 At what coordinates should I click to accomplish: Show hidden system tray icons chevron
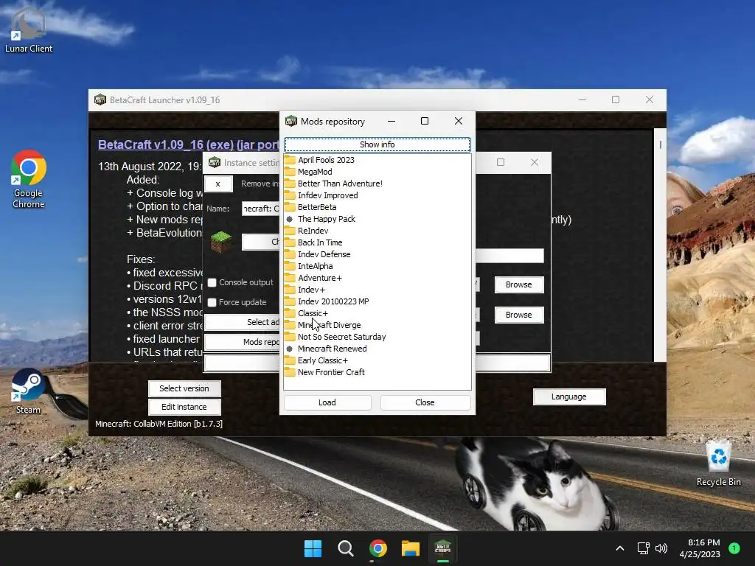pyautogui.click(x=620, y=548)
